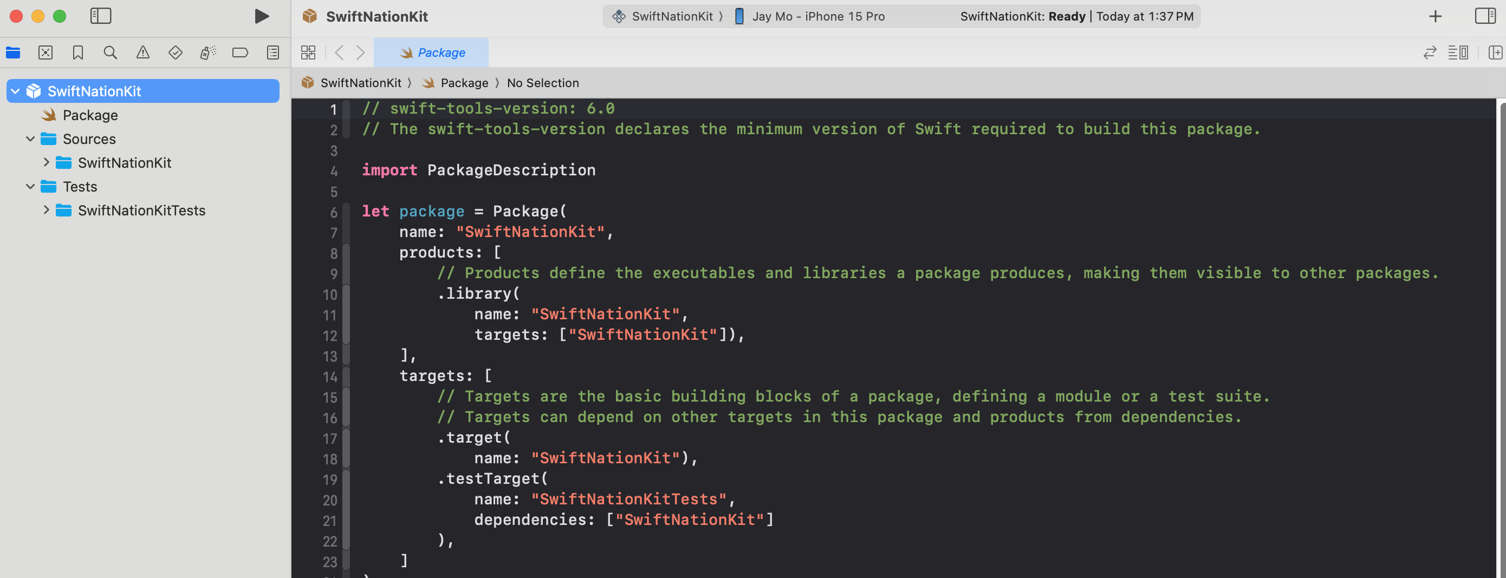
Task: Expand the SwiftNationKit source subfolder chevron
Action: 46,162
